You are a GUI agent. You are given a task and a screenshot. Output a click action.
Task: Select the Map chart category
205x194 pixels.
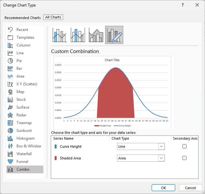click(25, 92)
